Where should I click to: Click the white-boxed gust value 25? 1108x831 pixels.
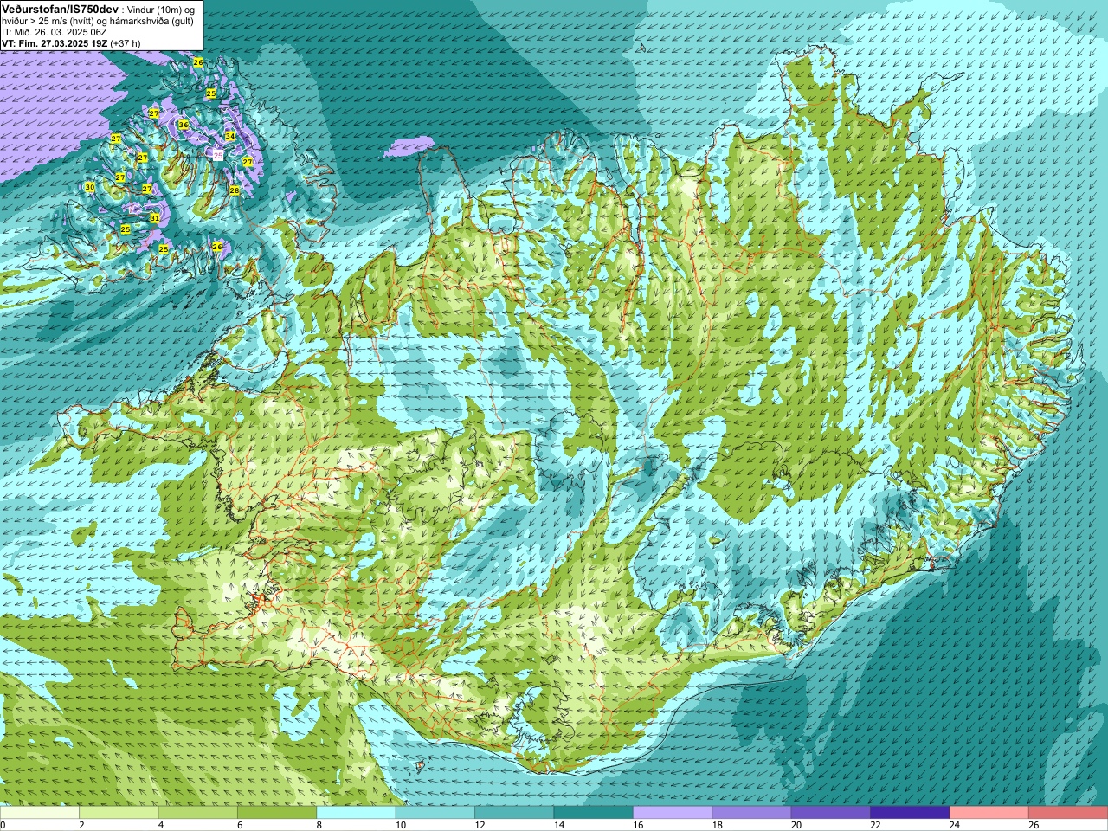tap(218, 155)
